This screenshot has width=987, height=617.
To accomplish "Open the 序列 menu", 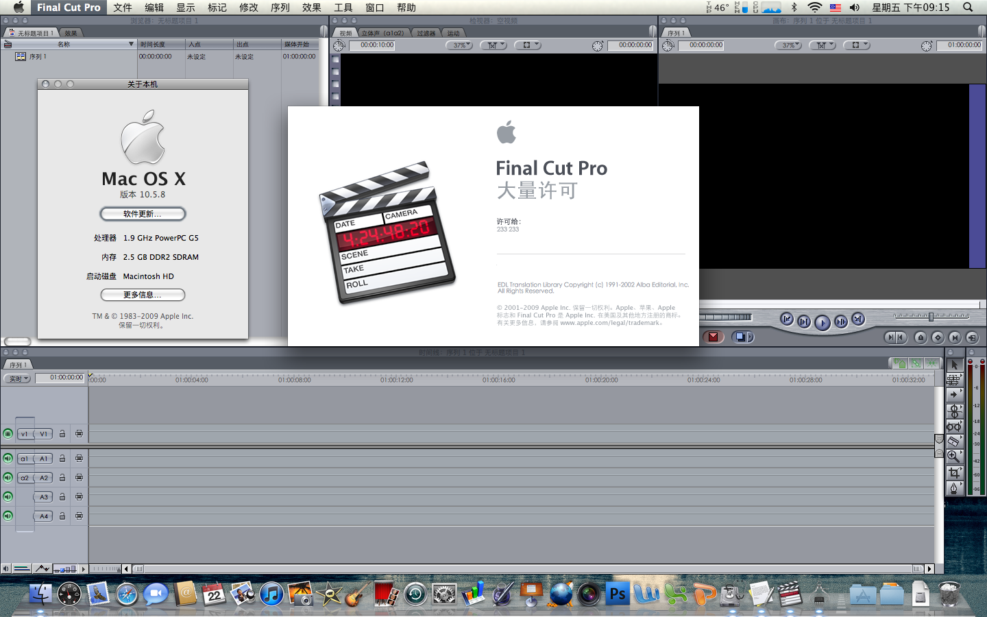I will 280,8.
